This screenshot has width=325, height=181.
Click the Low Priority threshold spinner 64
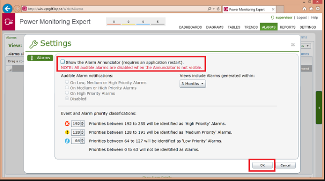point(78,141)
